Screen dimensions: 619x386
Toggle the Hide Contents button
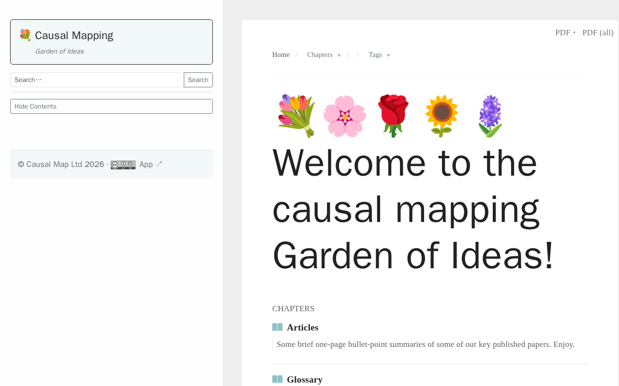(111, 107)
